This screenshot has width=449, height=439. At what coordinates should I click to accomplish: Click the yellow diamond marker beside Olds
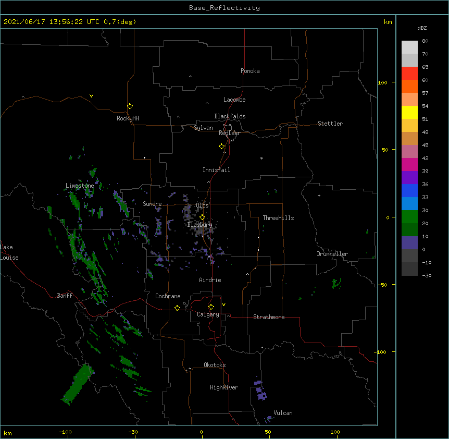(x=202, y=217)
